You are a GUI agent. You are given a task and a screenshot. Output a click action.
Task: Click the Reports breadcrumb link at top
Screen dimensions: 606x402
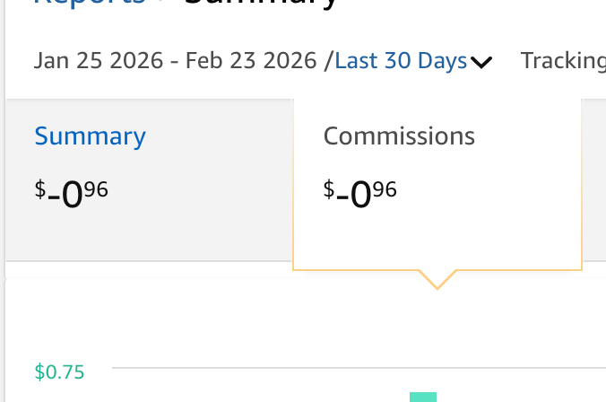pos(90,3)
